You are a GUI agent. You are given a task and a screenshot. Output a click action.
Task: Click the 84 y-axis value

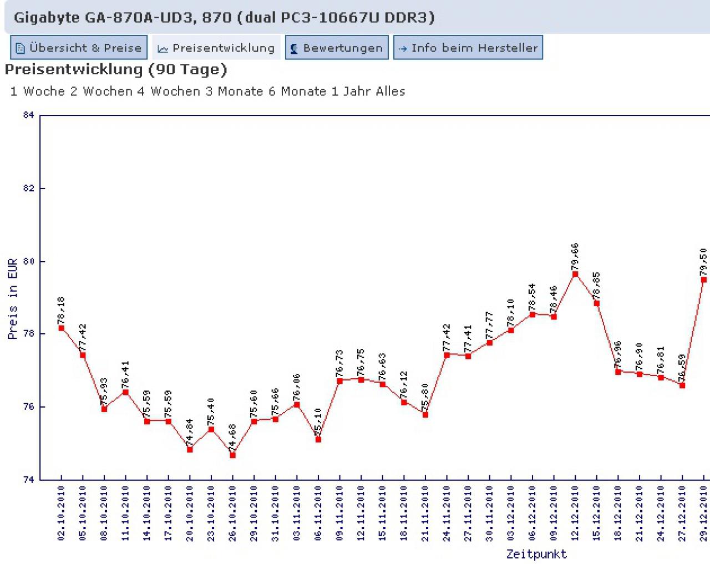[x=28, y=115]
